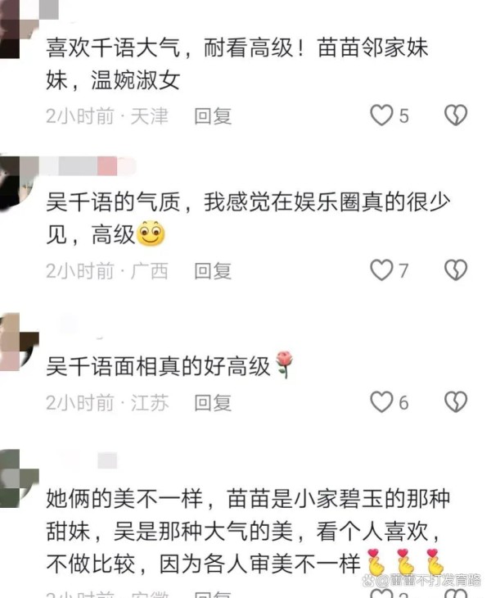Open avatar of the 她俩的美不一样 commenter
This screenshot has height=598, width=491.
click(x=17, y=478)
